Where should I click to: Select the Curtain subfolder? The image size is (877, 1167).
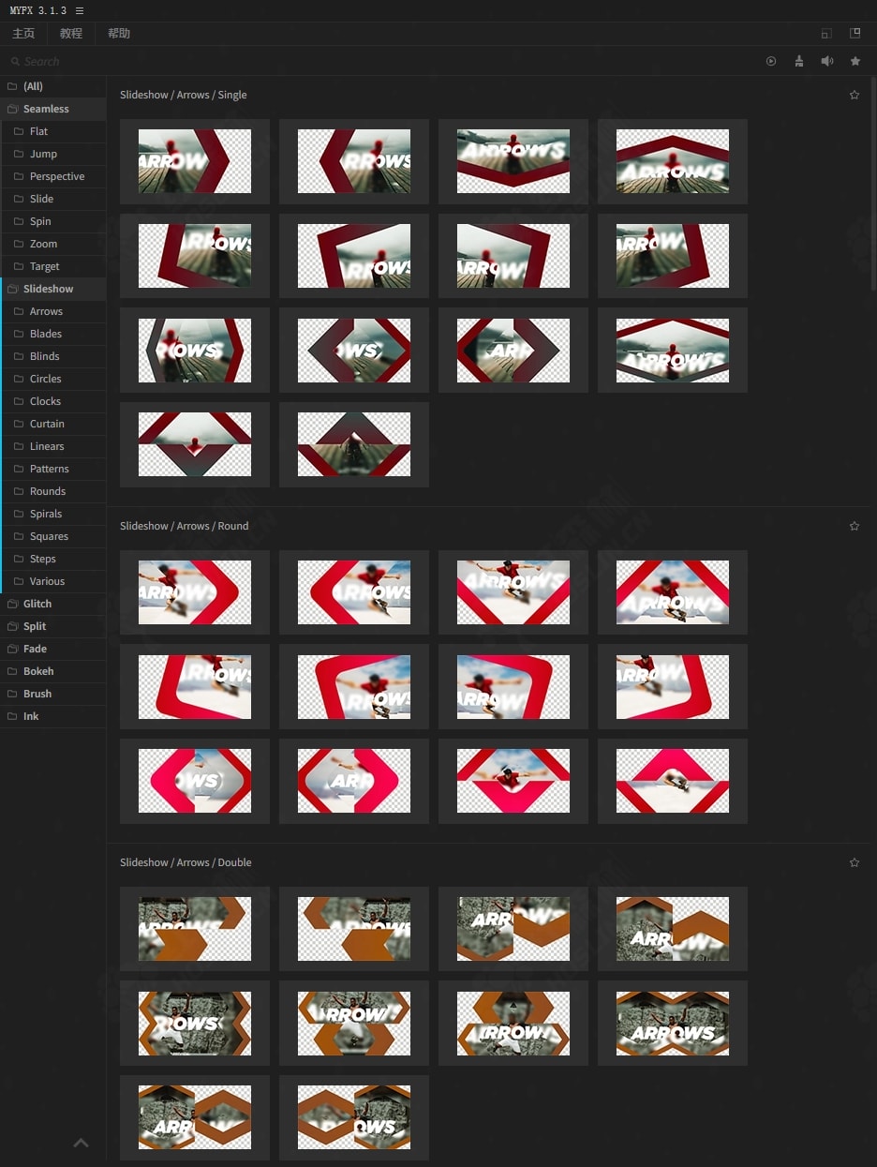click(53, 424)
